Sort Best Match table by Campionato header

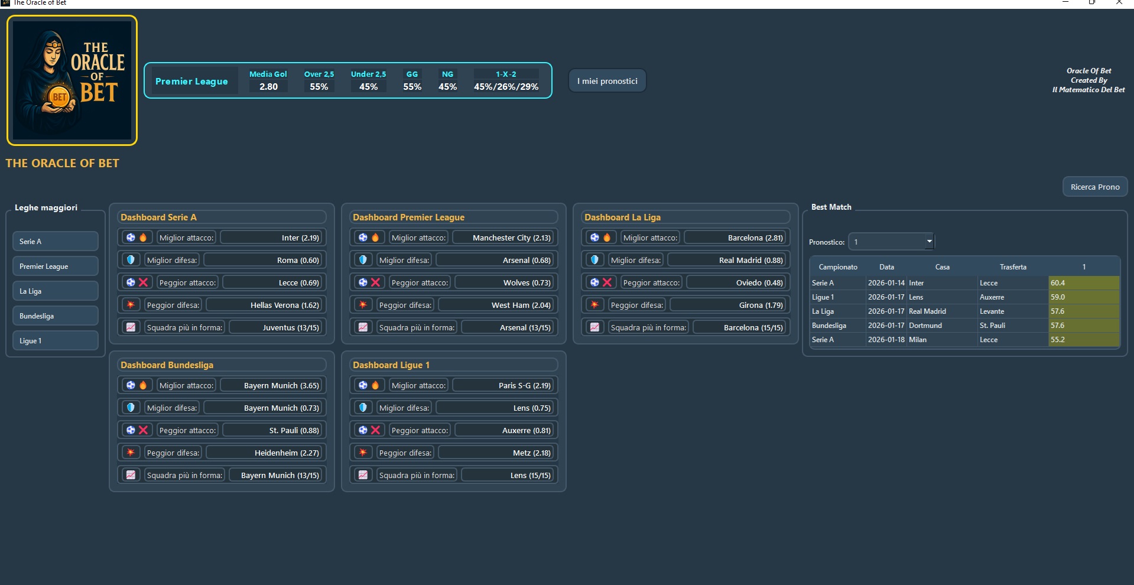pyautogui.click(x=837, y=267)
